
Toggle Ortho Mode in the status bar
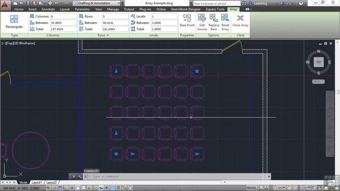[x=66, y=188]
